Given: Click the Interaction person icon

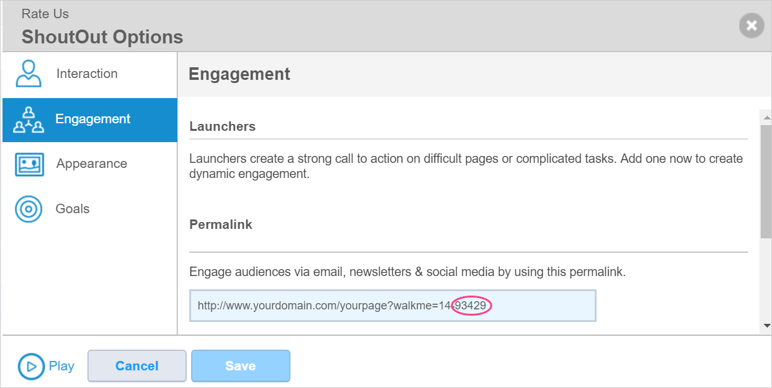Looking at the screenshot, I should [29, 74].
